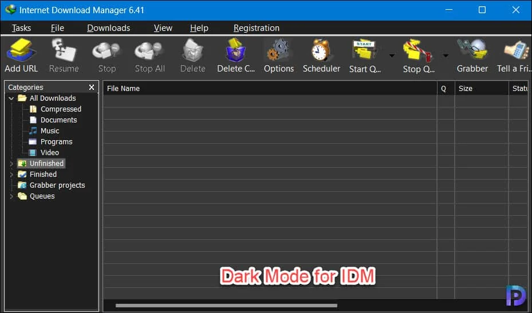The height and width of the screenshot is (313, 532).
Task: Click the Delete Completed toolbar icon
Action: coord(235,50)
